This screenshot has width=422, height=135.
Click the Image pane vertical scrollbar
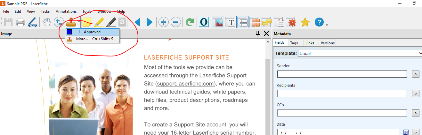(x=268, y=87)
